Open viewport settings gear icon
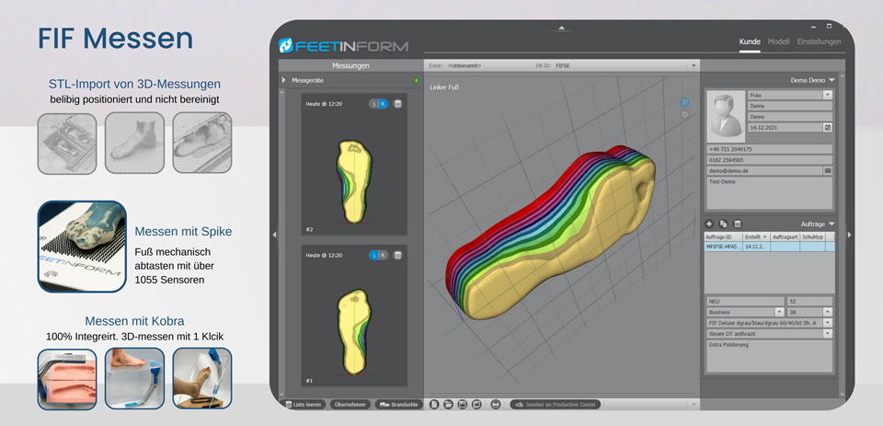Screen dimensions: 883x426 (x=684, y=114)
